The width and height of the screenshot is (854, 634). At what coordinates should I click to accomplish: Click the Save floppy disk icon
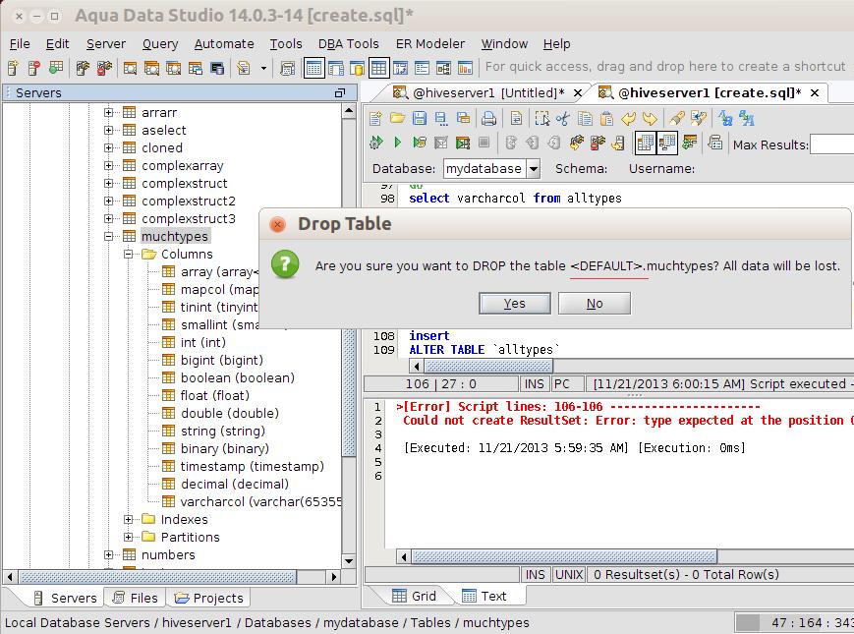(x=420, y=118)
